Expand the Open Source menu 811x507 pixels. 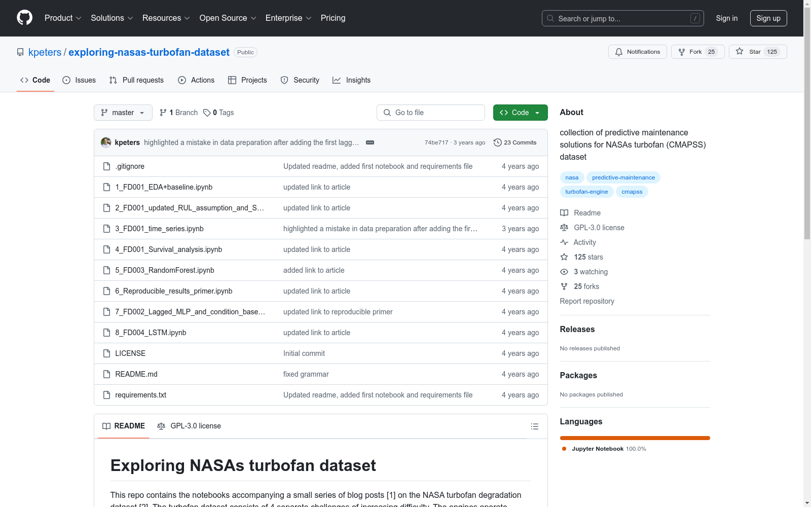[228, 18]
